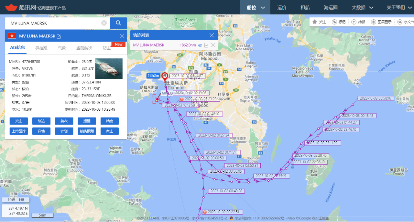Click the 详情 details button

[41, 131]
